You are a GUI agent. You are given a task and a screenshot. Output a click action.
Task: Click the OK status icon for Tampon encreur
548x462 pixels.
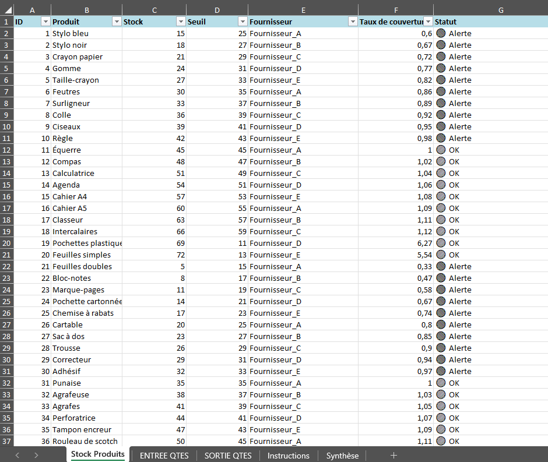point(441,429)
